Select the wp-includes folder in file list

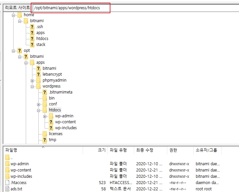pyautogui.click(x=21, y=176)
